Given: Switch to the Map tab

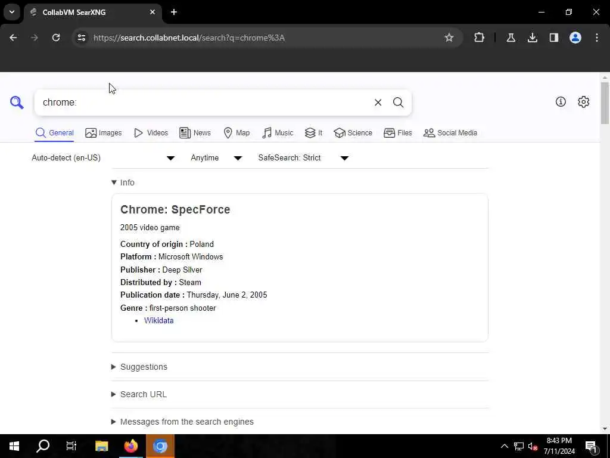Looking at the screenshot, I should point(236,133).
